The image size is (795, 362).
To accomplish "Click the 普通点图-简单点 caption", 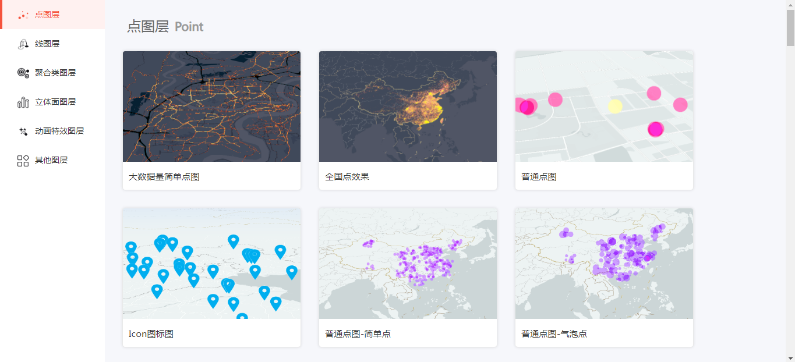I will pos(358,334).
